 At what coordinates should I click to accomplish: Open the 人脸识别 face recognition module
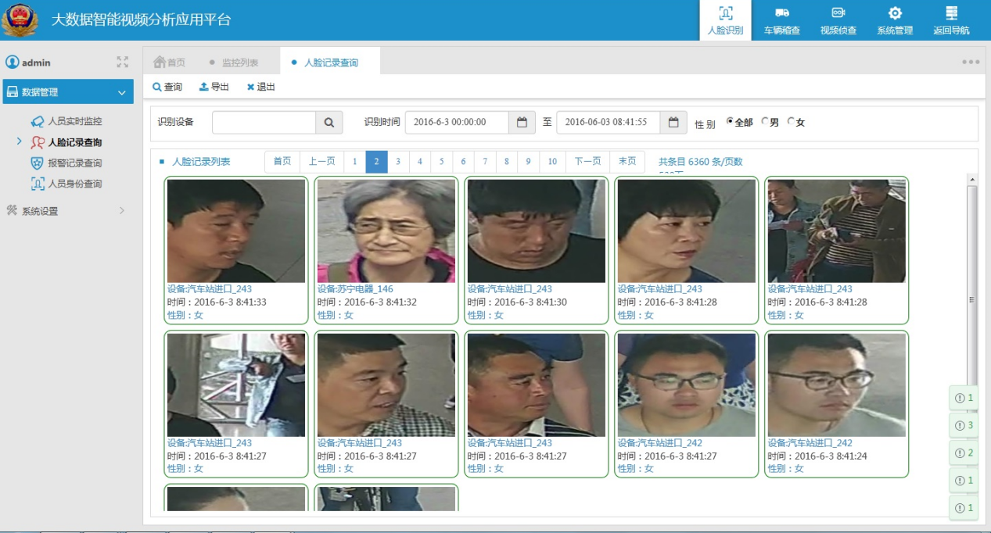pyautogui.click(x=725, y=20)
